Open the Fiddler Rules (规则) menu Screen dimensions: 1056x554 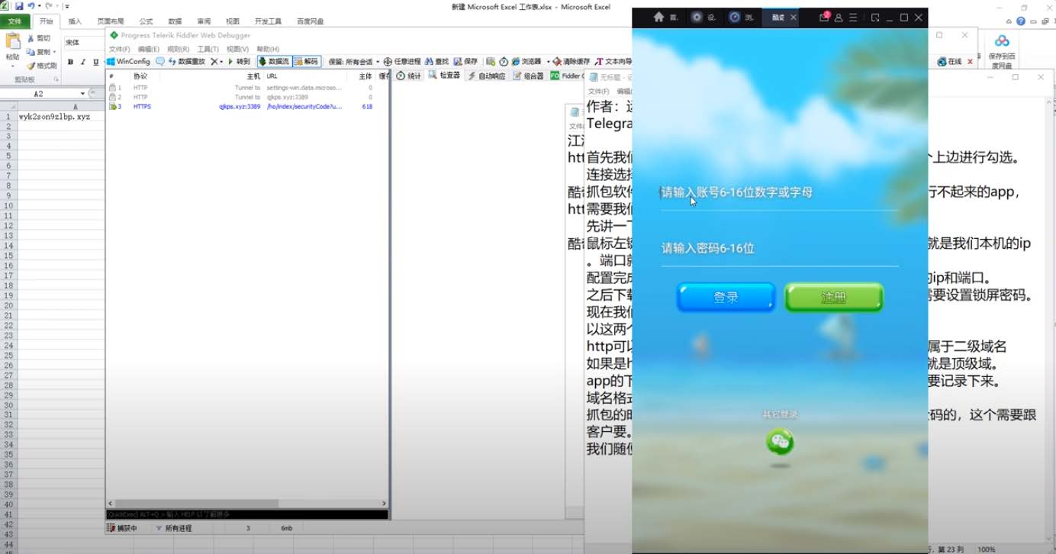click(x=178, y=49)
